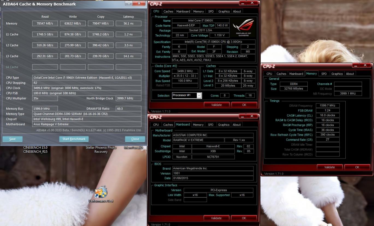Click Memory Copy value 79847 MB/s

[101, 23]
